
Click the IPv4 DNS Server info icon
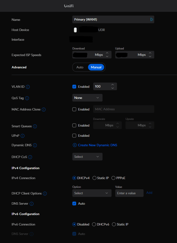click(x=32, y=204)
